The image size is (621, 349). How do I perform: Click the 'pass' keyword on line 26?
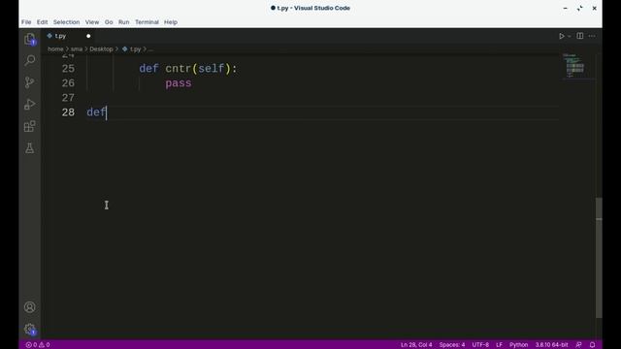(x=179, y=83)
